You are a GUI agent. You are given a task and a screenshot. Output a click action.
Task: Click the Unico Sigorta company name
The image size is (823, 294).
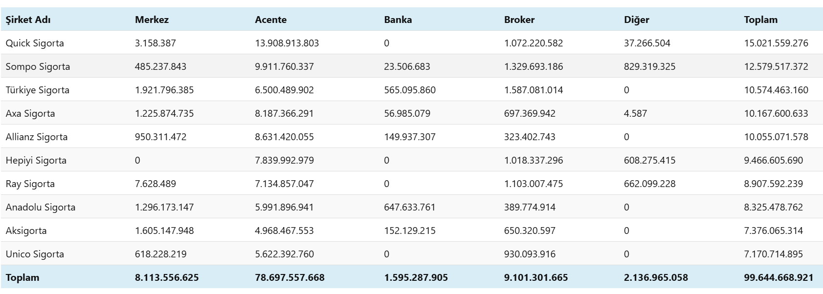click(x=35, y=254)
